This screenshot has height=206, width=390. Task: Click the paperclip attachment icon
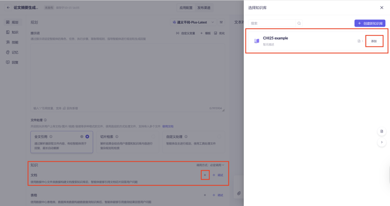pos(239,193)
